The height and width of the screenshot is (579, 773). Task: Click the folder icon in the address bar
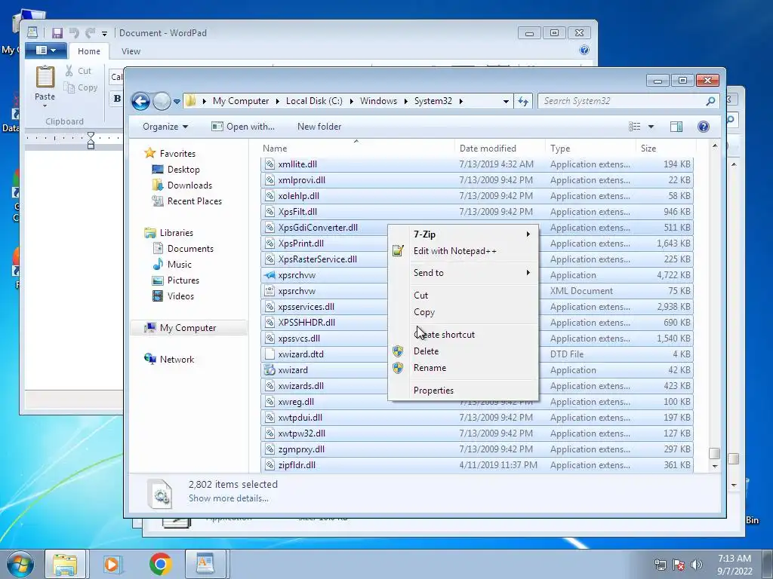click(x=190, y=101)
